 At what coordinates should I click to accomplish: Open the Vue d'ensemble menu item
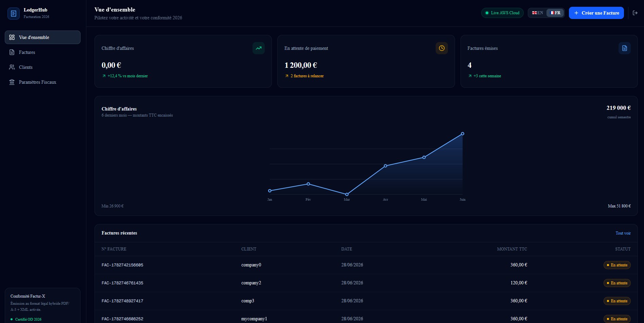point(42,37)
